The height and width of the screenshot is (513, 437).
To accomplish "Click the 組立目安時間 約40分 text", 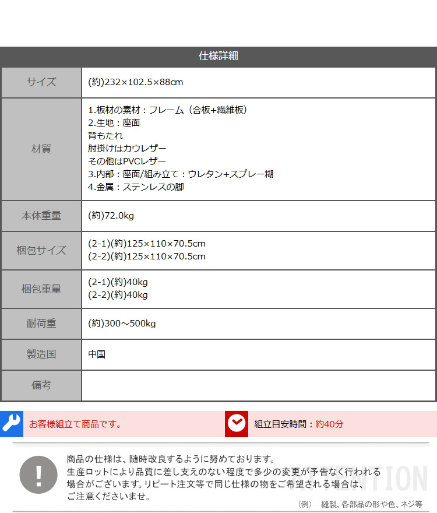I will (x=299, y=424).
